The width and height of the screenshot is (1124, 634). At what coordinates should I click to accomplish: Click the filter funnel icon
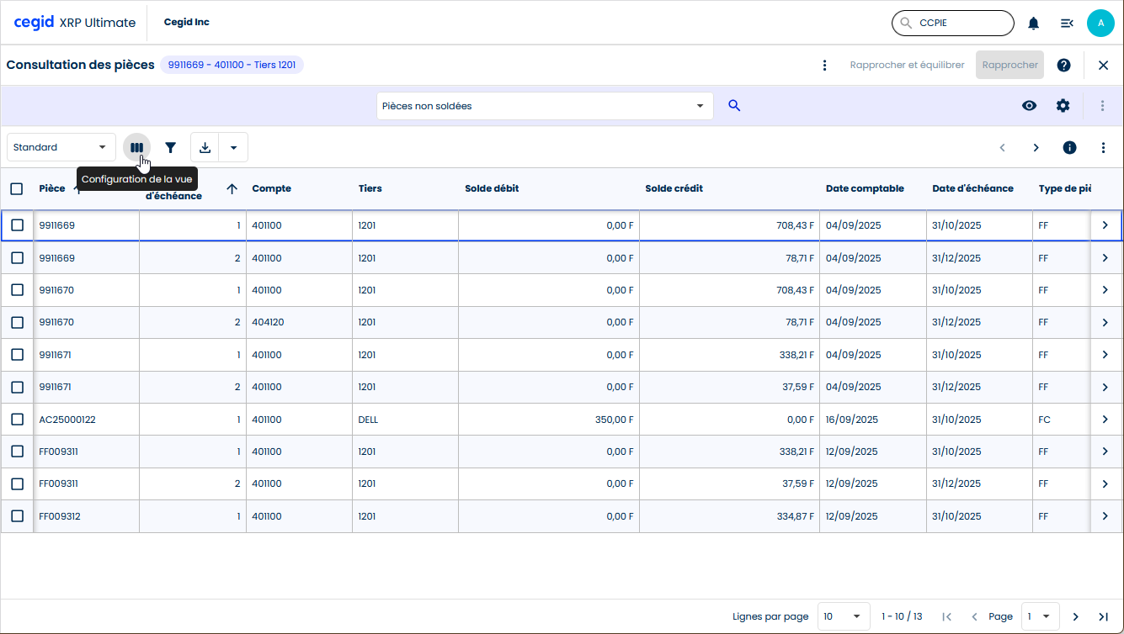tap(171, 147)
